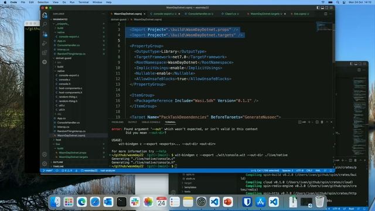Screen dimensions: 375x211
Task: Click UTF-8 encoding in status bar
Action: pyautogui.click(x=299, y=171)
